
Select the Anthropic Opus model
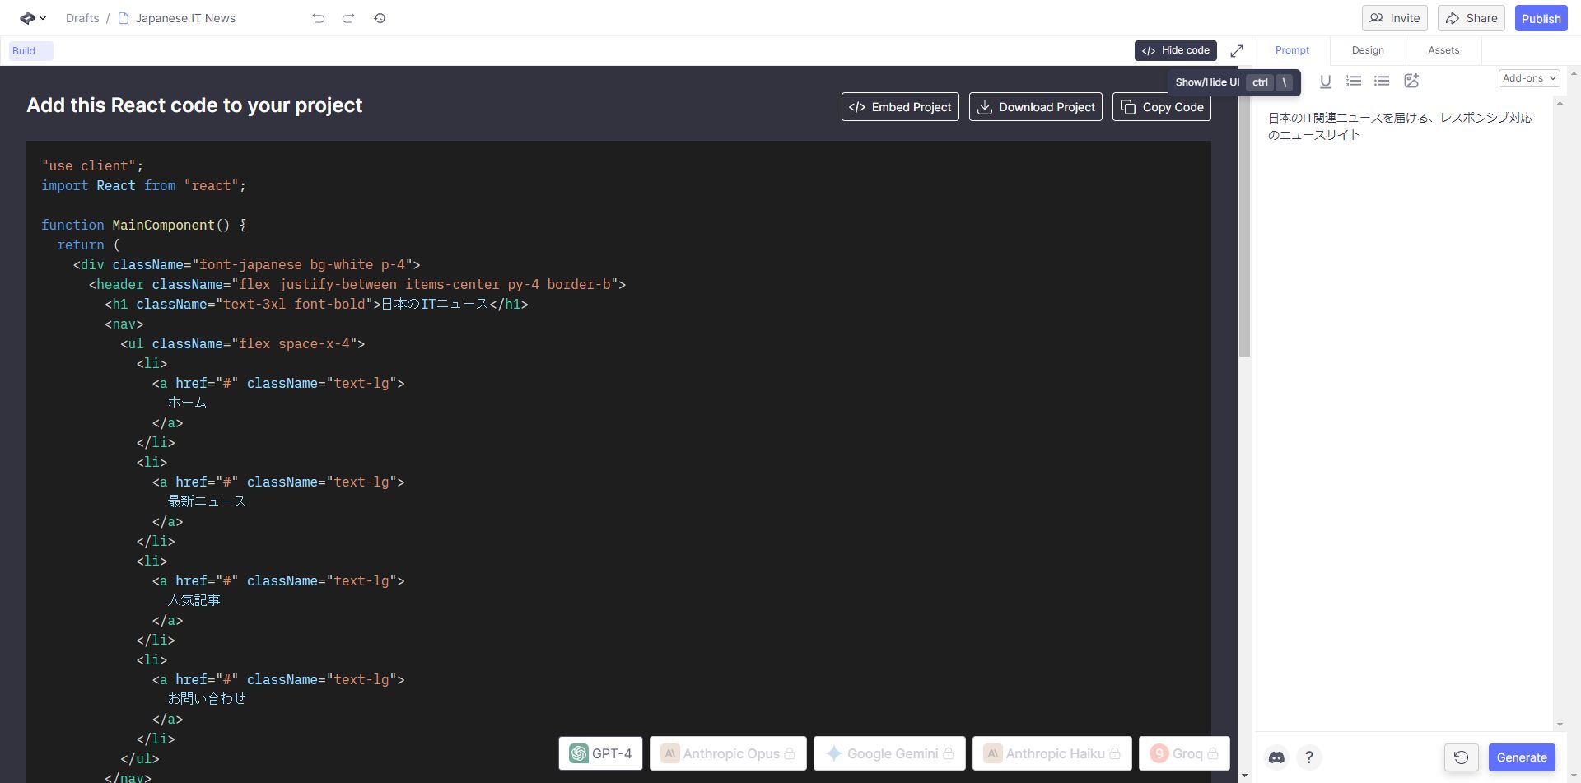(x=728, y=753)
